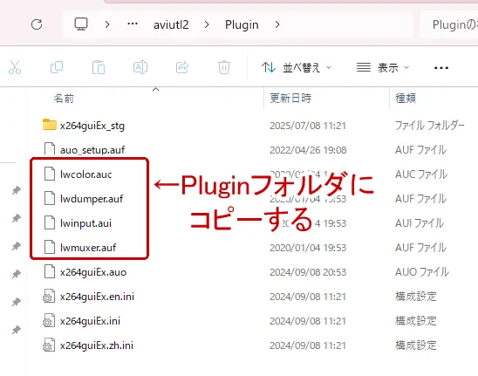Open the toolbar more options menu
The image size is (478, 376).
click(x=441, y=68)
